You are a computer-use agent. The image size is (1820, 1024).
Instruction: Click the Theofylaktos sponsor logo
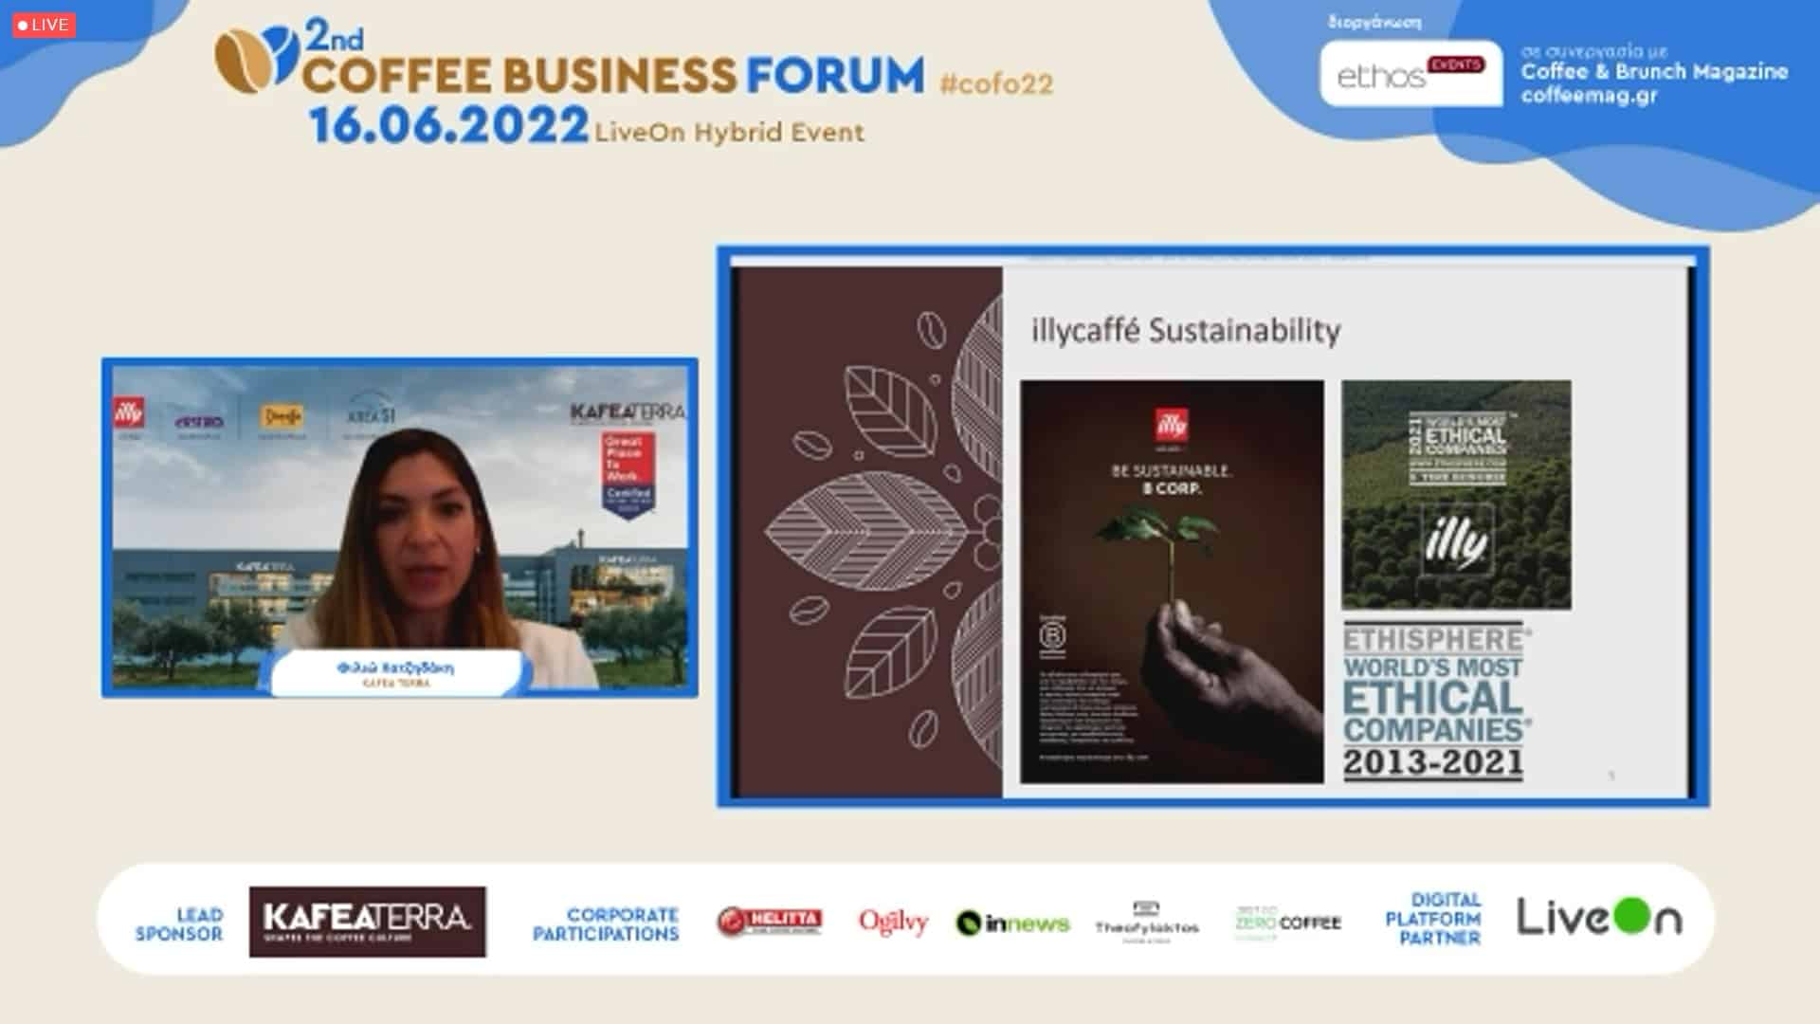tap(1147, 923)
